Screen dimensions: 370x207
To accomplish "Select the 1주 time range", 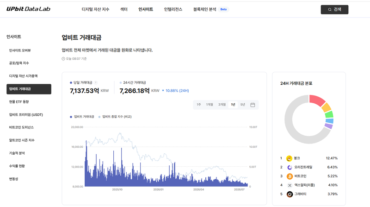I will tap(199, 105).
